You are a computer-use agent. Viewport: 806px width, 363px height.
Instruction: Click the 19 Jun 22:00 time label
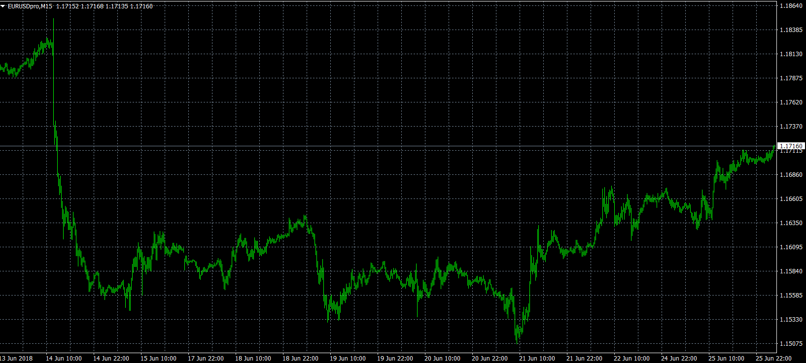[x=395, y=359]
